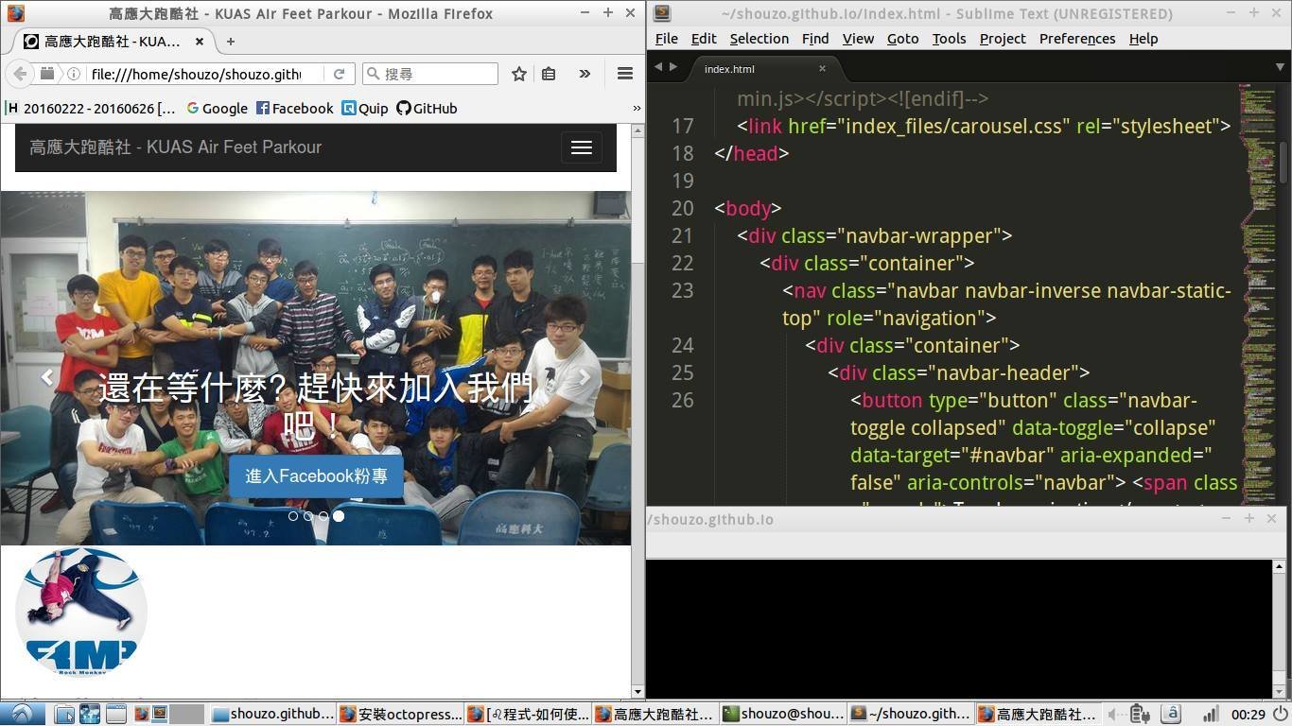Open the Goto menu in Sublime Text
This screenshot has width=1292, height=726.
902,39
